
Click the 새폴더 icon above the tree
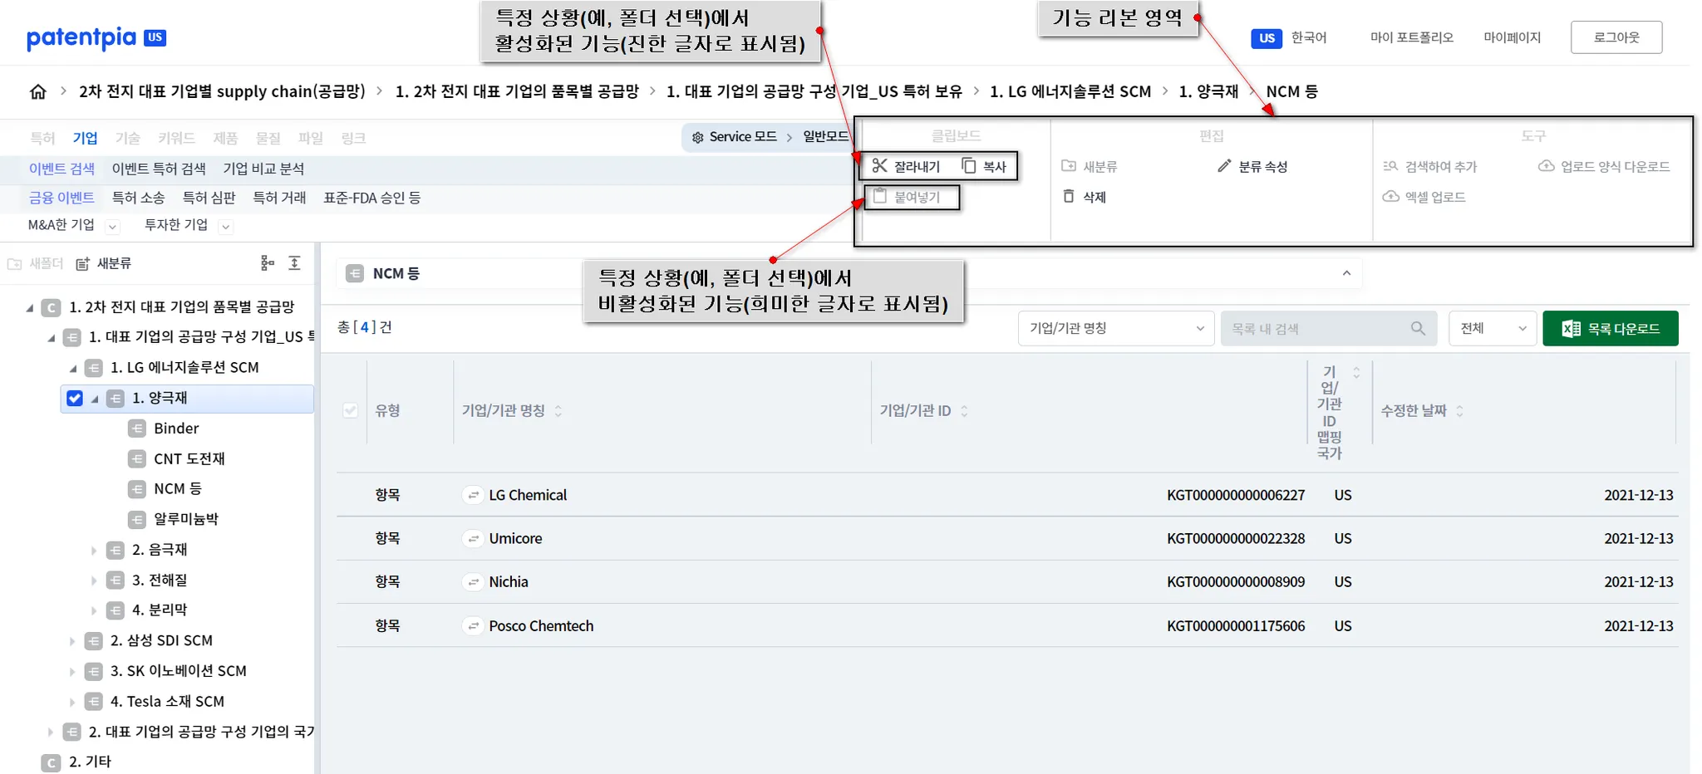(x=14, y=264)
